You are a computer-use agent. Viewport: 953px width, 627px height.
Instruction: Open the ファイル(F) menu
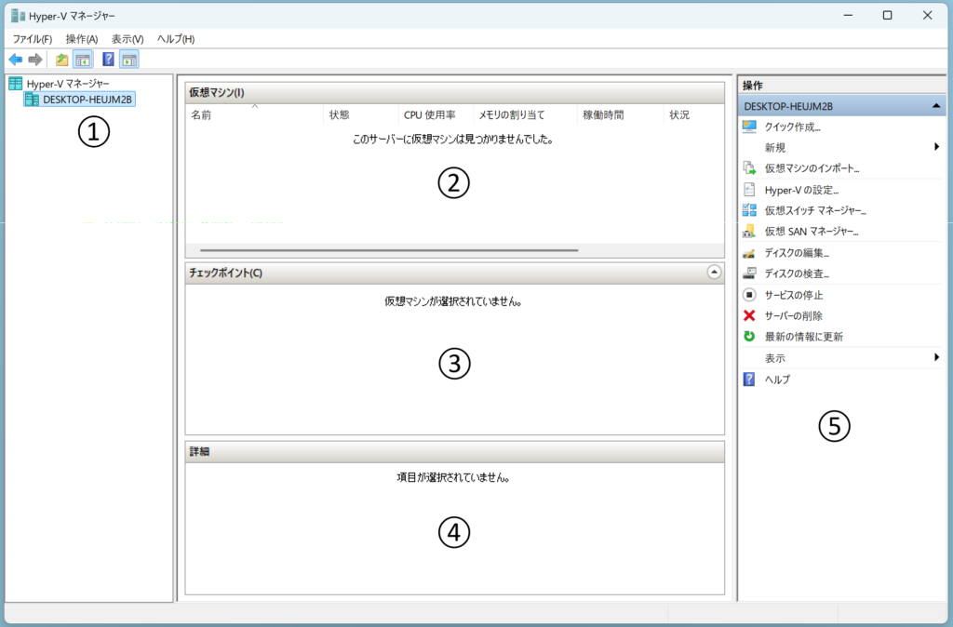(x=33, y=39)
